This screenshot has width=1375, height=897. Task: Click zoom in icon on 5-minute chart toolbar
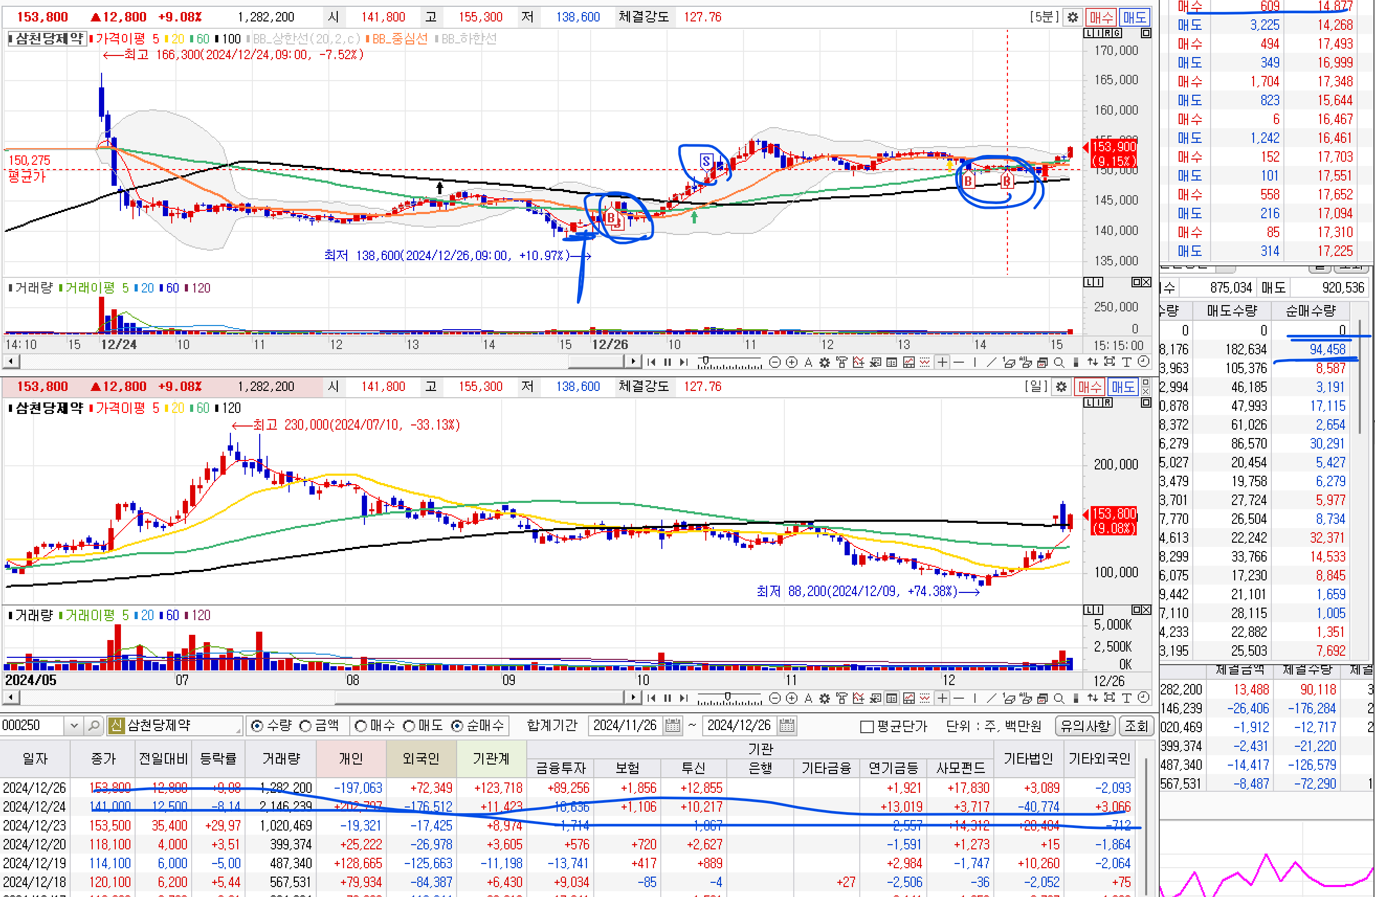792,362
